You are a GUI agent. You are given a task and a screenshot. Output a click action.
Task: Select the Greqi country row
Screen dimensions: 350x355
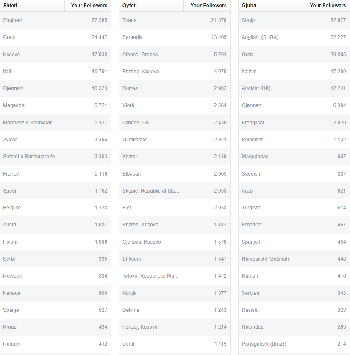click(56, 37)
